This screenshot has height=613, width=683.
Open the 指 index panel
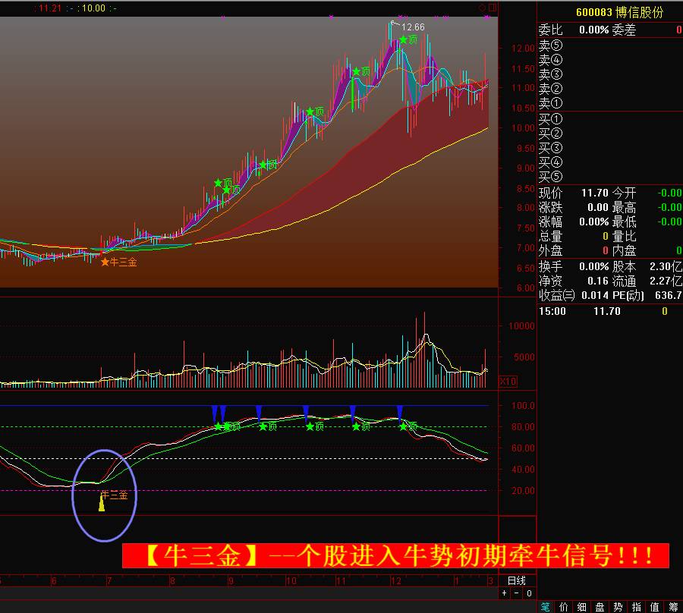637,607
